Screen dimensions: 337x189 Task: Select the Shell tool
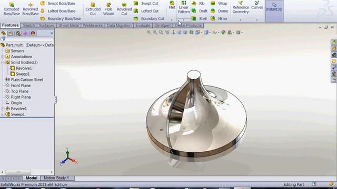pos(199,19)
